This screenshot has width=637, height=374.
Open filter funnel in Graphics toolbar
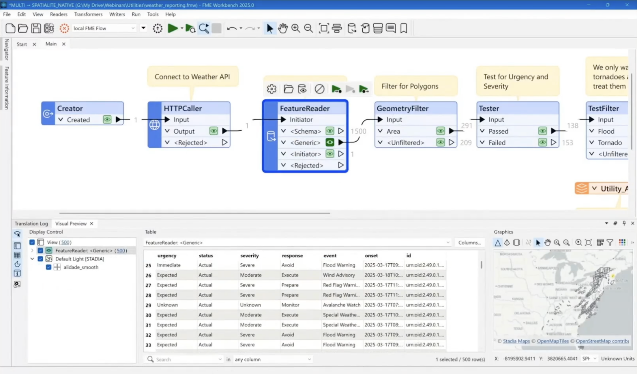pyautogui.click(x=610, y=242)
